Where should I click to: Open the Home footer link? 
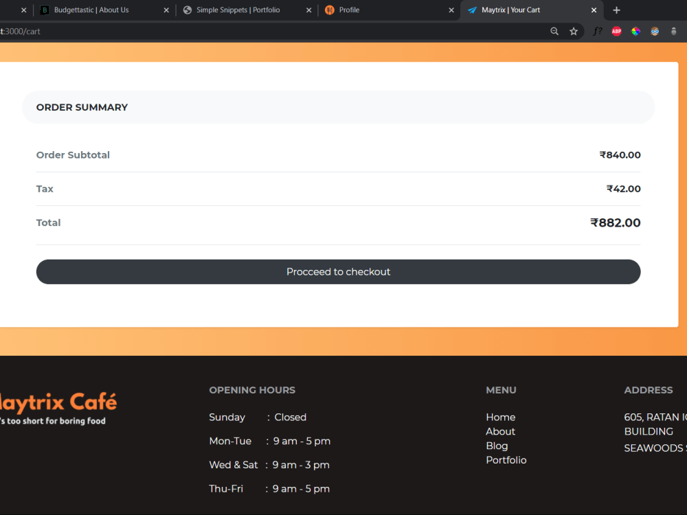500,417
